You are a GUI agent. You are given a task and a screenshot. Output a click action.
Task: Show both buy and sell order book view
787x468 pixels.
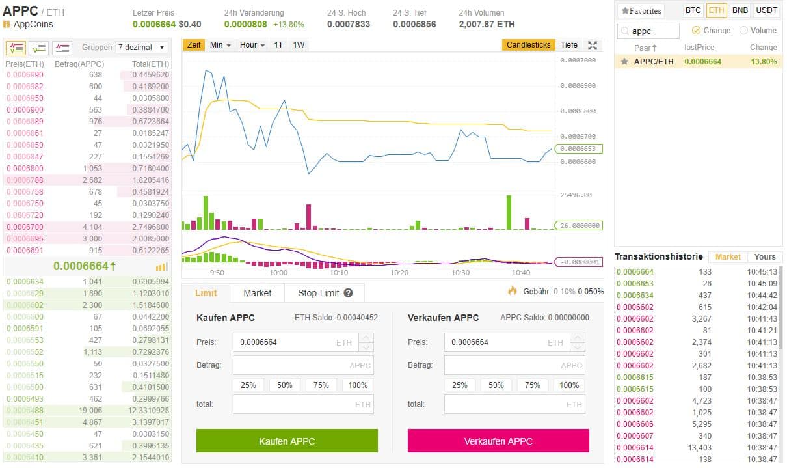(16, 48)
